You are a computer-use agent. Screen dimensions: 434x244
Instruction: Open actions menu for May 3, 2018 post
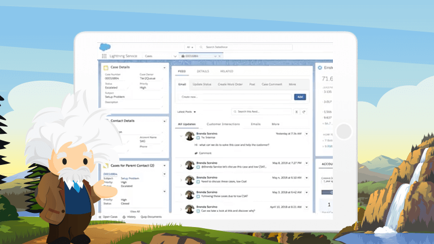pyautogui.click(x=307, y=193)
